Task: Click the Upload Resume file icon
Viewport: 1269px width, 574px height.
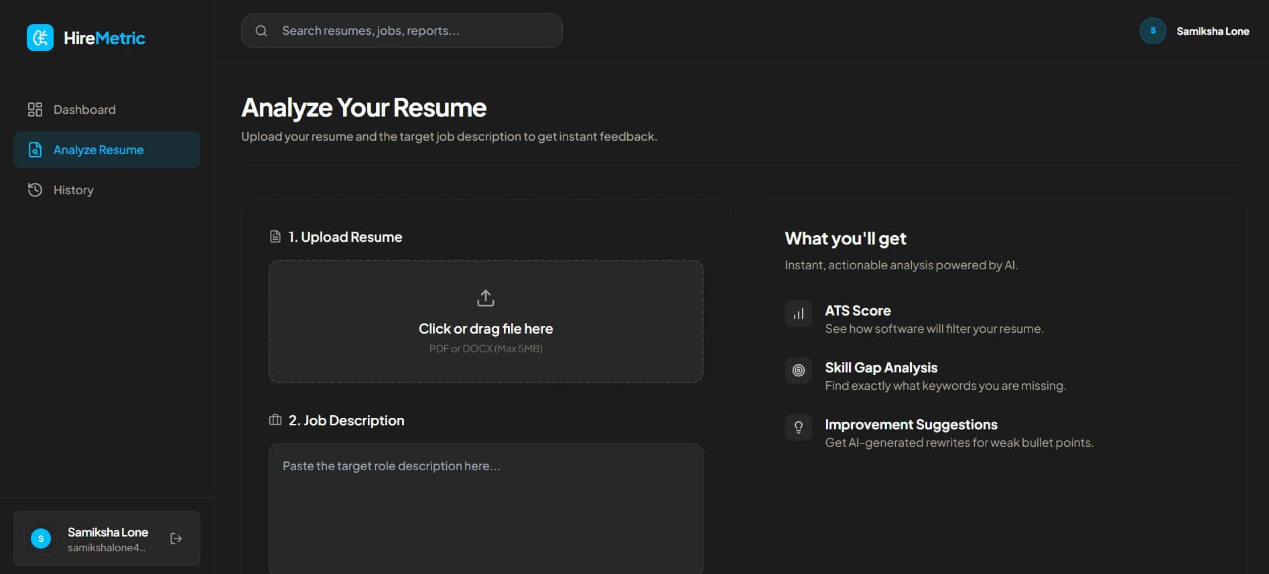Action: 275,236
